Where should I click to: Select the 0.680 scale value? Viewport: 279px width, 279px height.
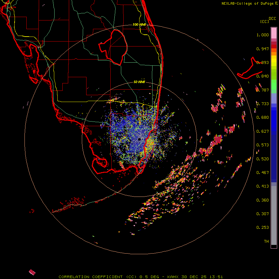(x=263, y=117)
